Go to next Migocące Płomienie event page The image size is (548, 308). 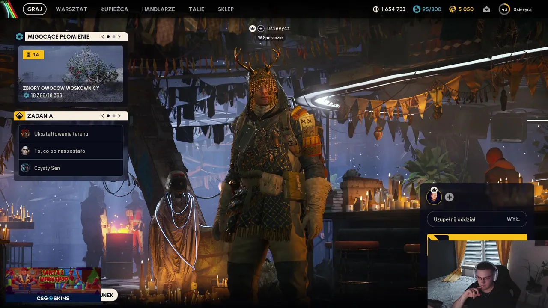(119, 36)
